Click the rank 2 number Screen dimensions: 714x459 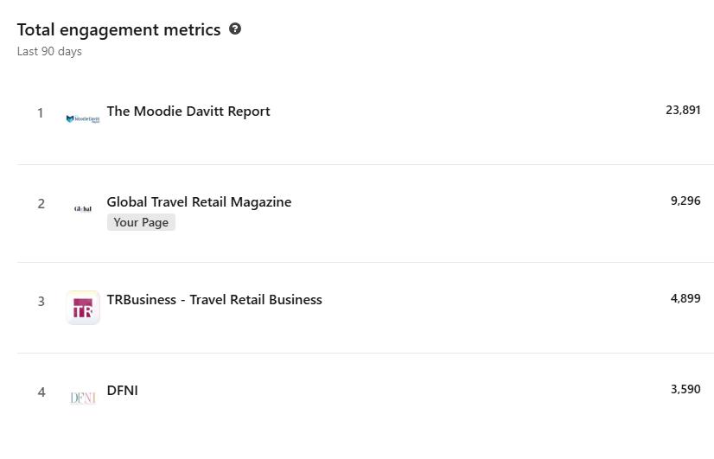coord(41,204)
